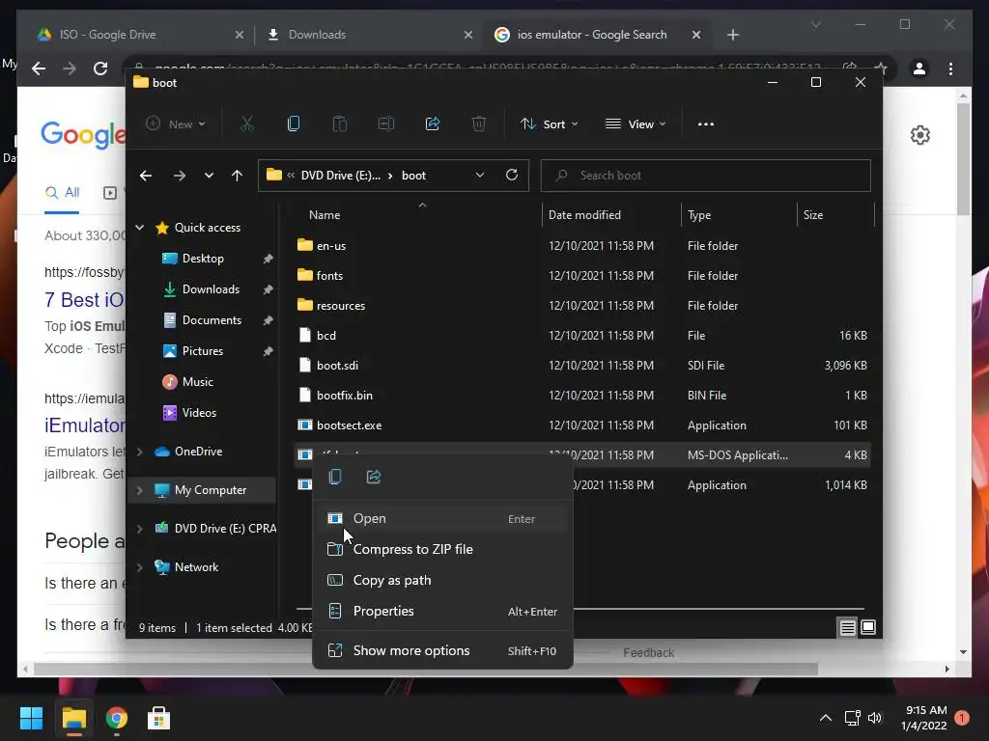Switch to large thumbnails view icon in status bar

(868, 627)
